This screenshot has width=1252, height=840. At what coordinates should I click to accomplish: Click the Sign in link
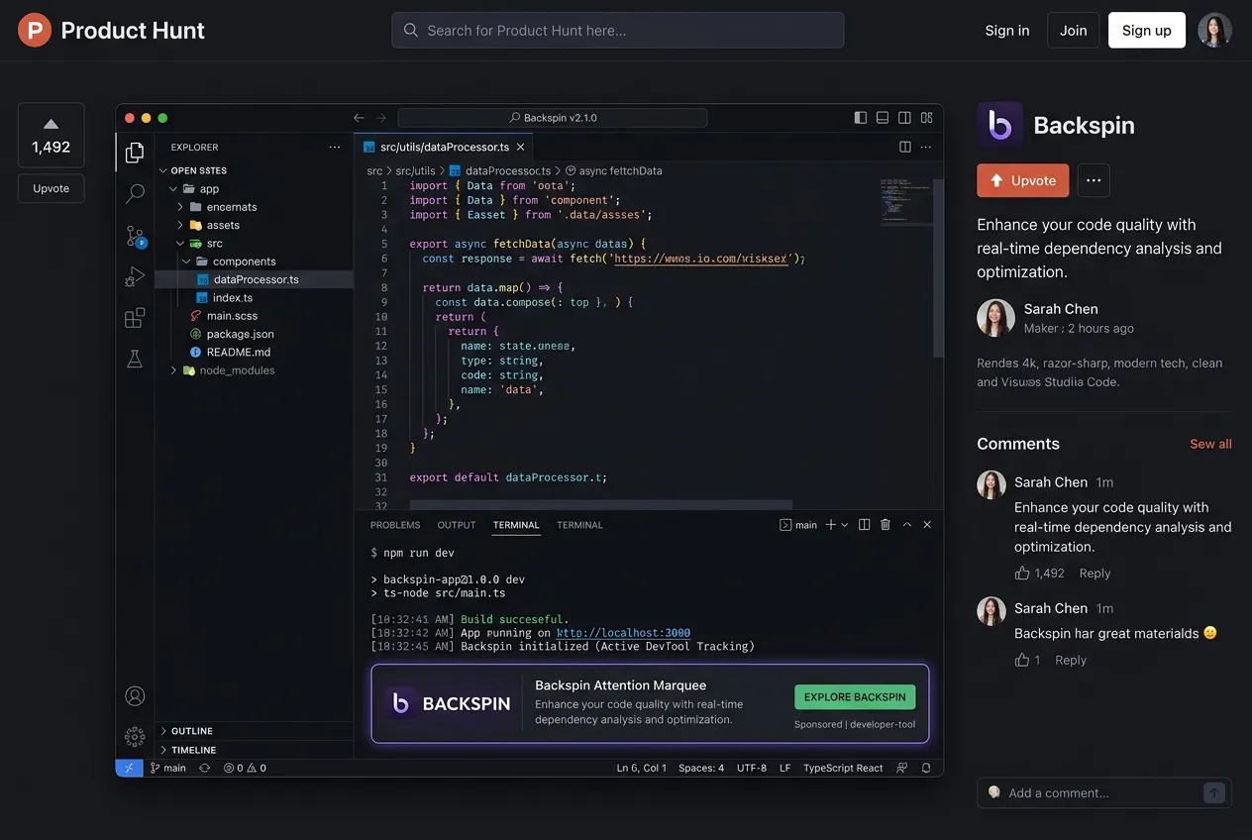[1007, 31]
